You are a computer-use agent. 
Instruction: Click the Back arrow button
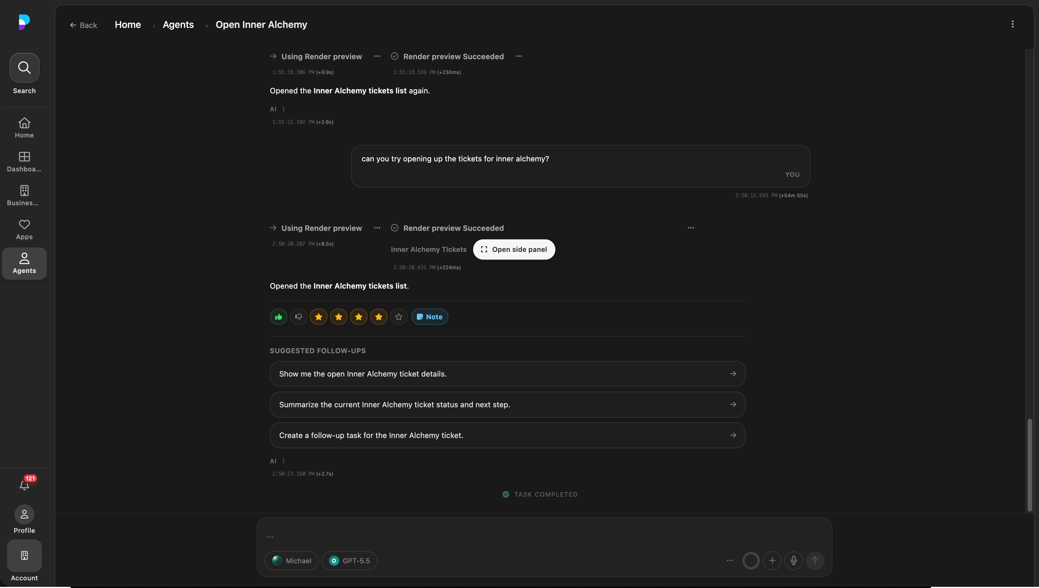coord(84,25)
